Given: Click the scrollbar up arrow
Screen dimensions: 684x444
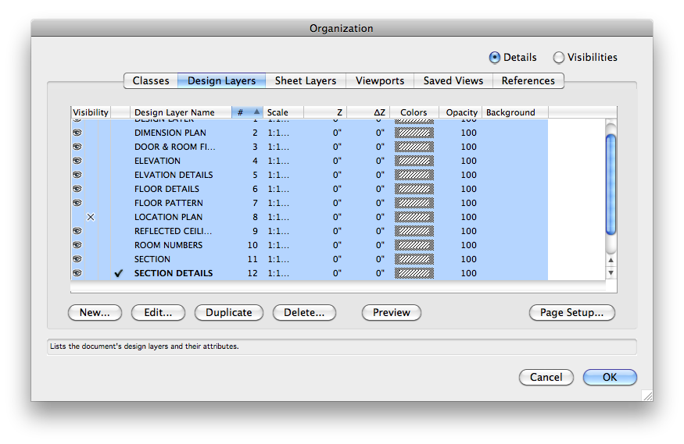Looking at the screenshot, I should coord(611,260).
